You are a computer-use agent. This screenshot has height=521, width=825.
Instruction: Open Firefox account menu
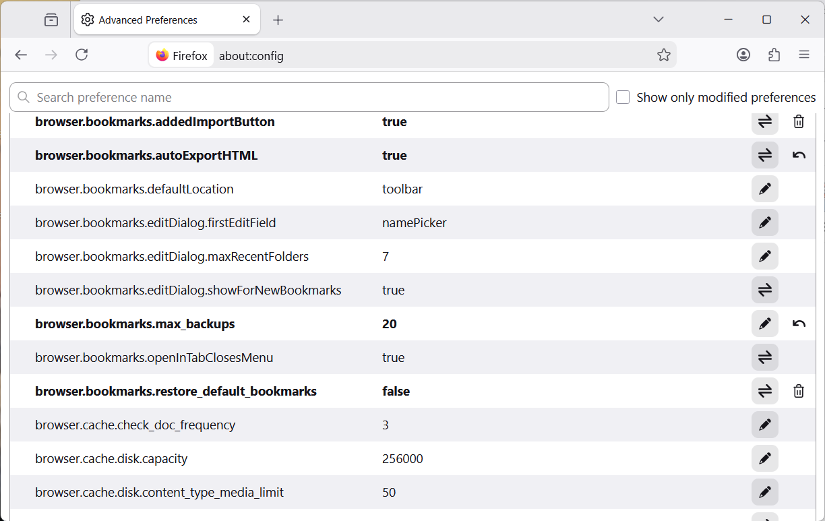click(743, 55)
